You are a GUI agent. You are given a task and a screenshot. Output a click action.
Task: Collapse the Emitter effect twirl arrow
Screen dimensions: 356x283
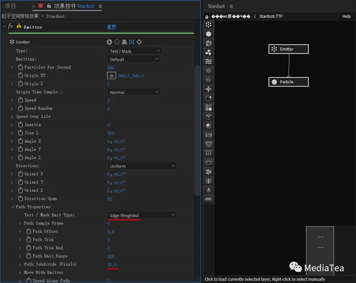point(4,27)
